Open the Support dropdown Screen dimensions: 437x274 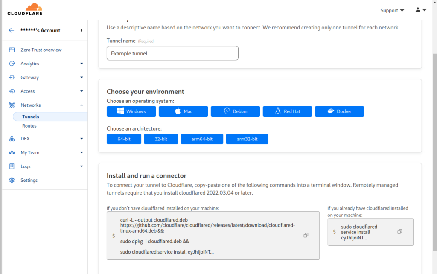(392, 10)
